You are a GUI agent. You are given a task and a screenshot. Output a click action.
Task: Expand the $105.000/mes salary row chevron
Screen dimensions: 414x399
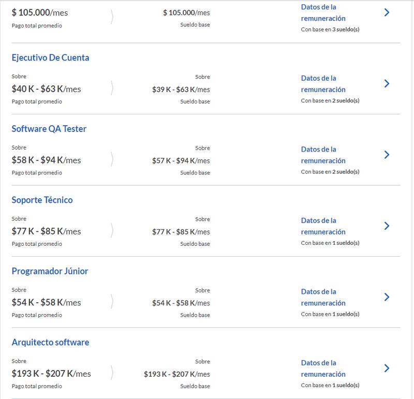(x=387, y=12)
